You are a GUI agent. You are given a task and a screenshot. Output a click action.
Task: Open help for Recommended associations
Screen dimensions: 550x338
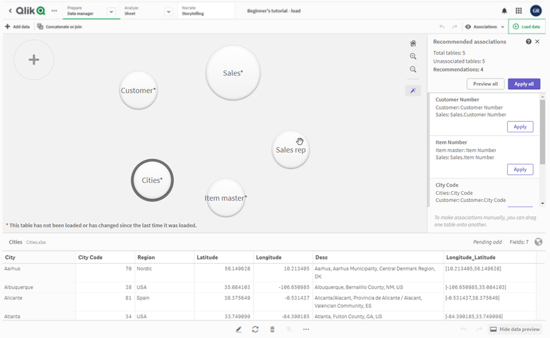tap(529, 42)
